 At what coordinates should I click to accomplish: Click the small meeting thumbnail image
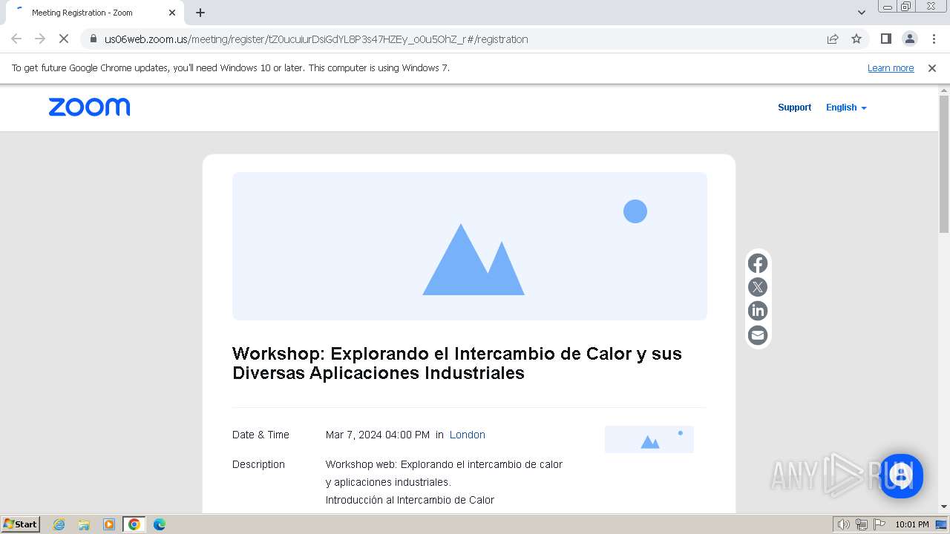click(649, 439)
